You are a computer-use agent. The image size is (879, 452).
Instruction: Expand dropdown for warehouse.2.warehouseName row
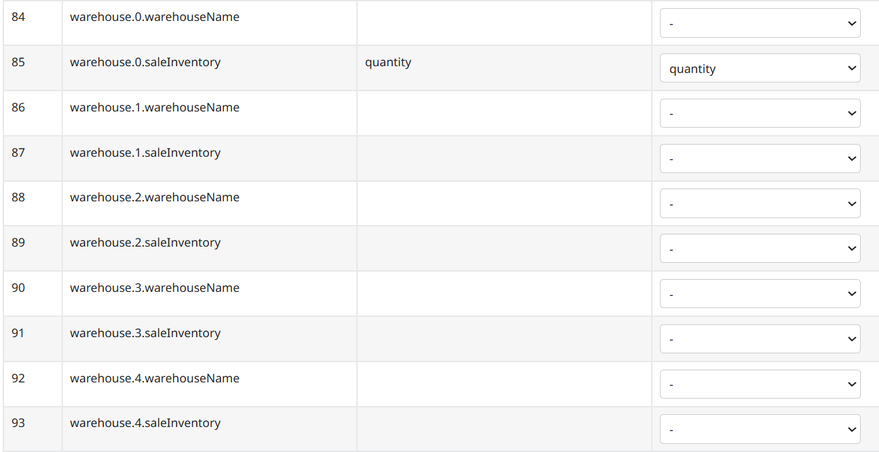tap(759, 203)
